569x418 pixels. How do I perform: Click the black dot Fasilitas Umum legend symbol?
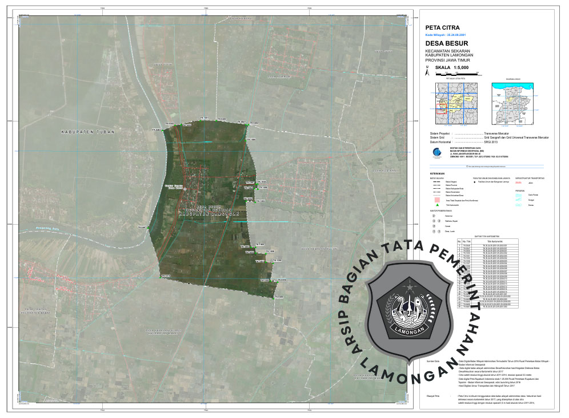(475, 183)
